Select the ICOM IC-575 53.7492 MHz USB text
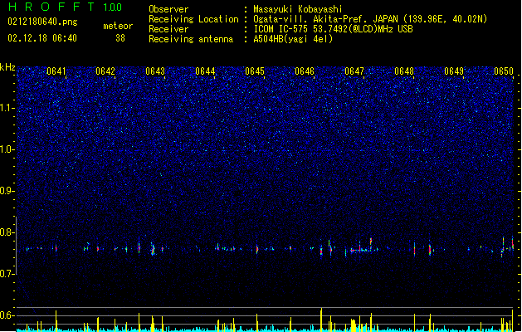522x332 pixels. point(334,29)
